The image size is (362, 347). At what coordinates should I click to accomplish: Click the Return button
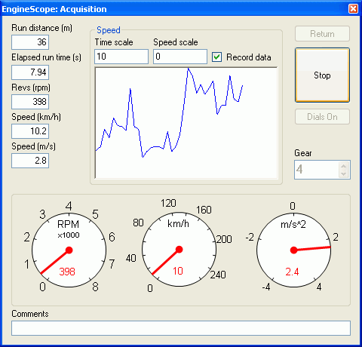[x=322, y=34]
